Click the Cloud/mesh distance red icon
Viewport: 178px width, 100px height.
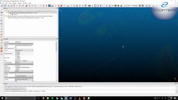coord(61,6)
